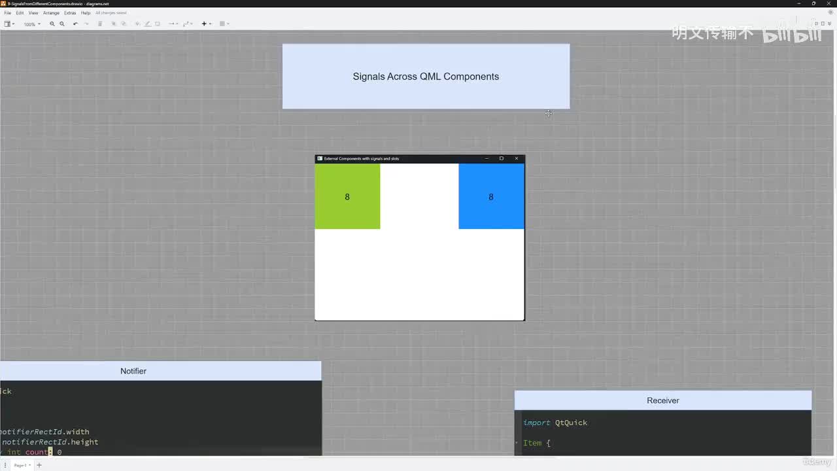Select the Notifier box header
837x471 pixels.
[x=160, y=371]
